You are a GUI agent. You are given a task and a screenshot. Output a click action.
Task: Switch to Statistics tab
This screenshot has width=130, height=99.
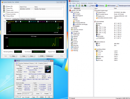[33, 19]
